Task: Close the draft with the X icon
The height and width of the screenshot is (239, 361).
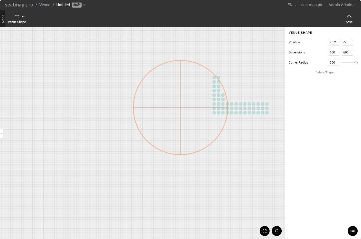Action: click(84, 5)
